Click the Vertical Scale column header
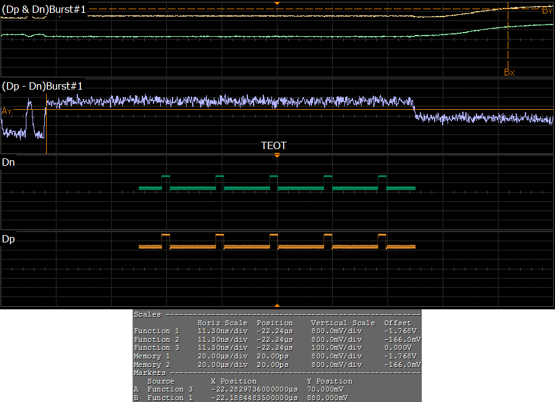 click(x=343, y=323)
